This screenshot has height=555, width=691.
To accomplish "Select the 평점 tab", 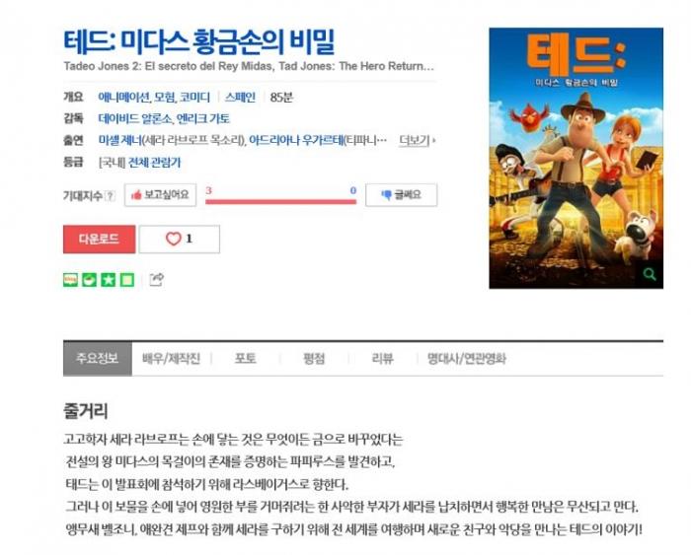I will (x=314, y=359).
